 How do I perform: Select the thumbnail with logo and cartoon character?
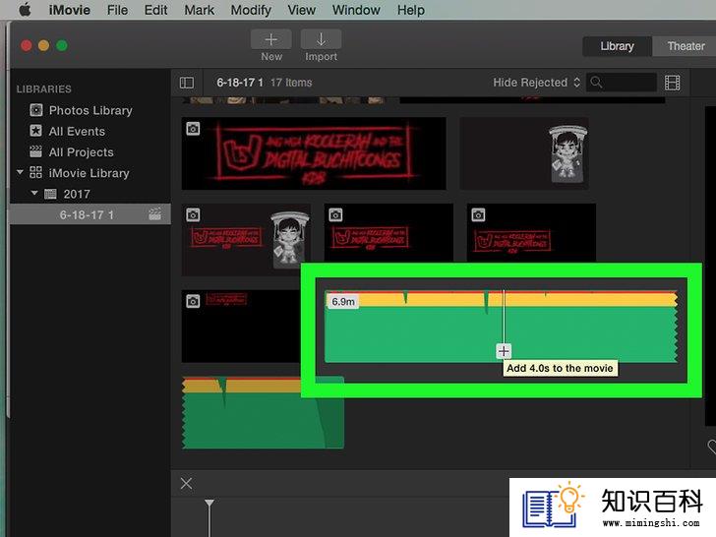tap(246, 239)
